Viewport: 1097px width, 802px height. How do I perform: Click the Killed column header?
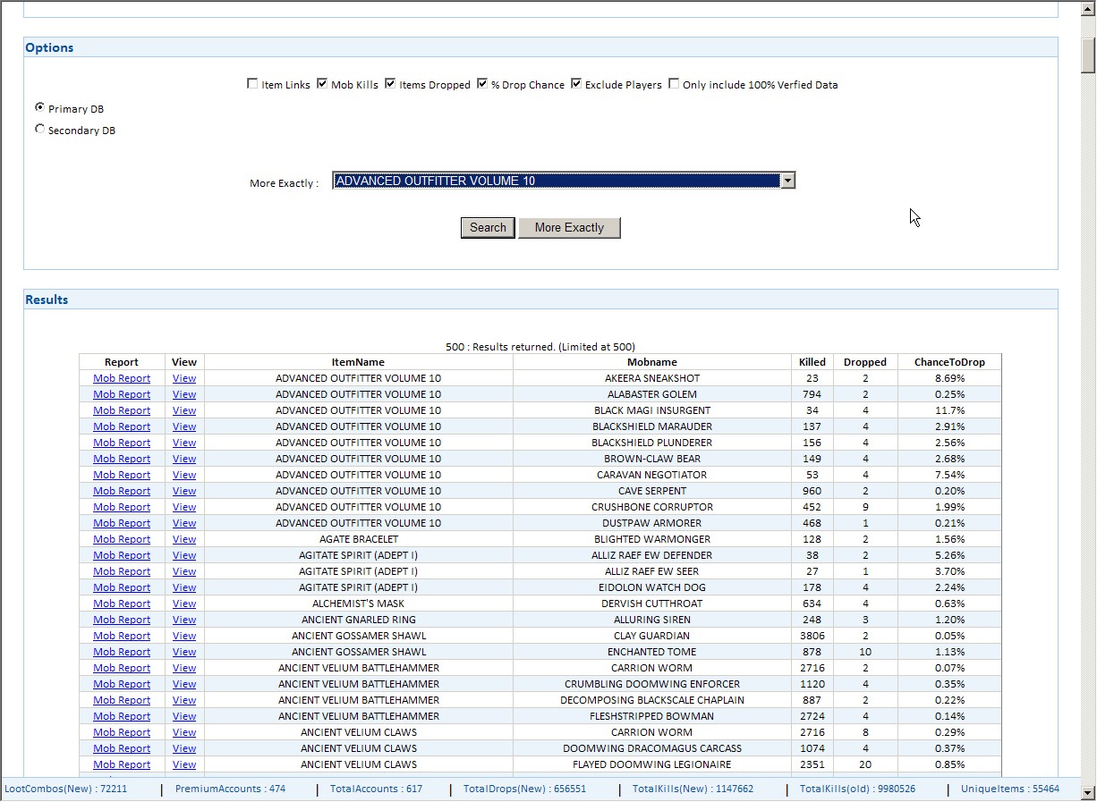tap(812, 362)
